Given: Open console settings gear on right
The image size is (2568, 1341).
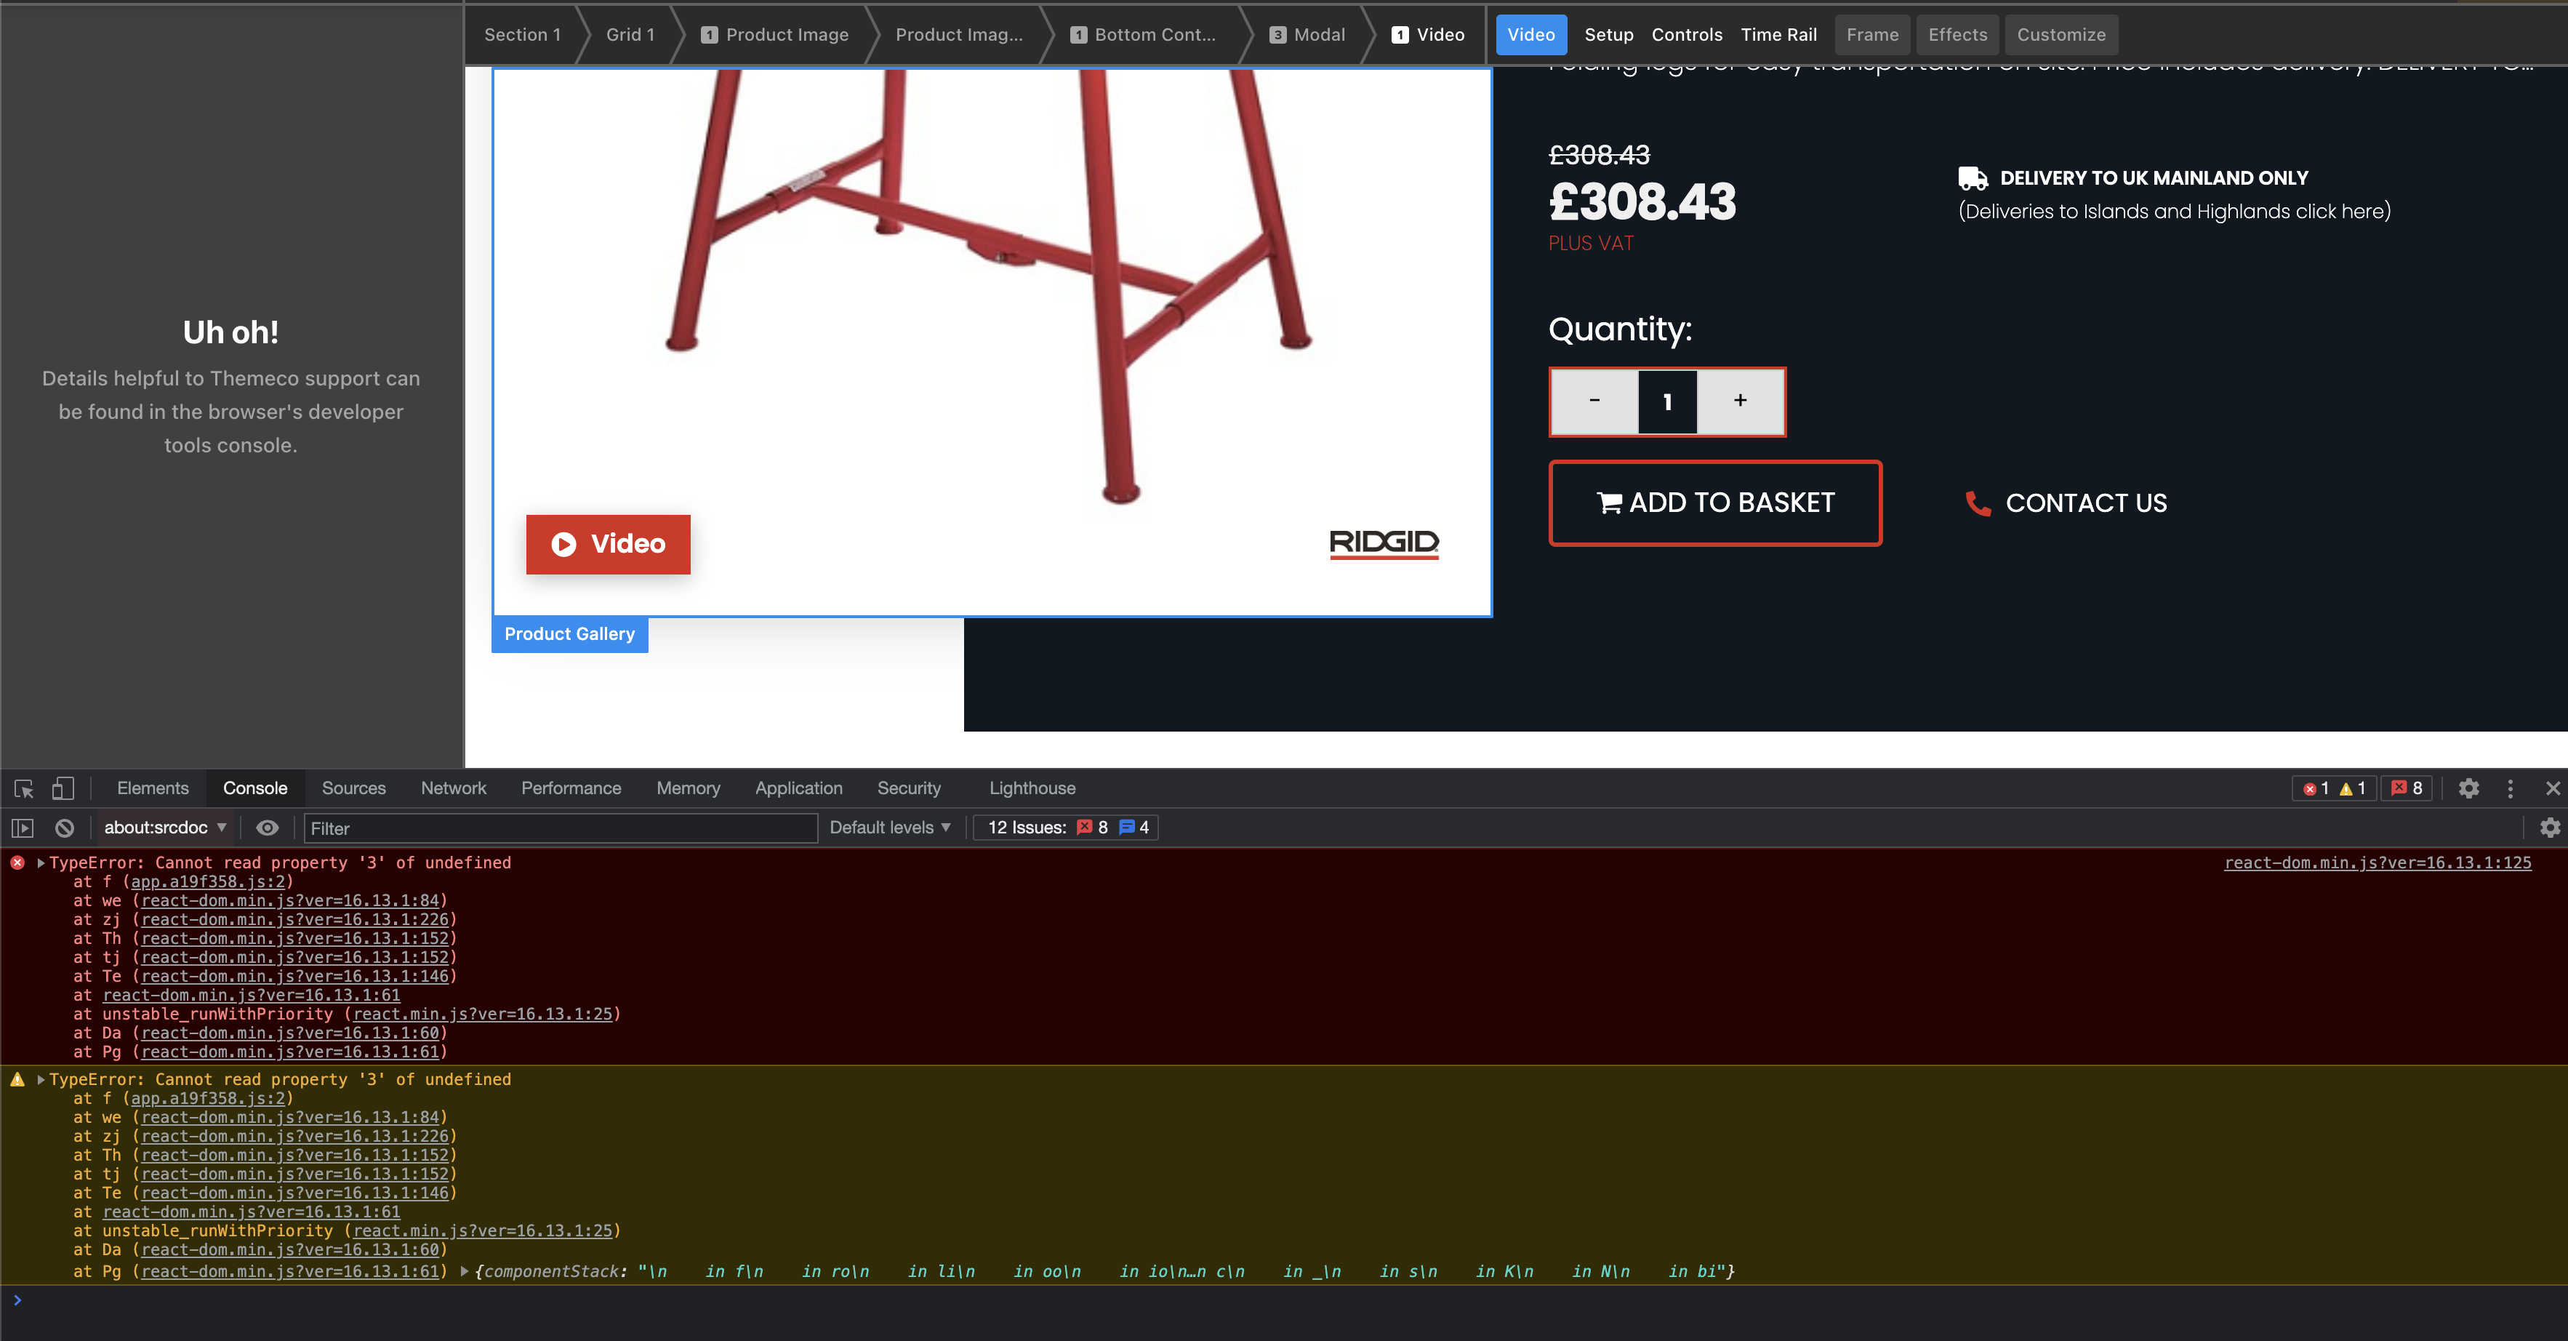Looking at the screenshot, I should click(2549, 828).
